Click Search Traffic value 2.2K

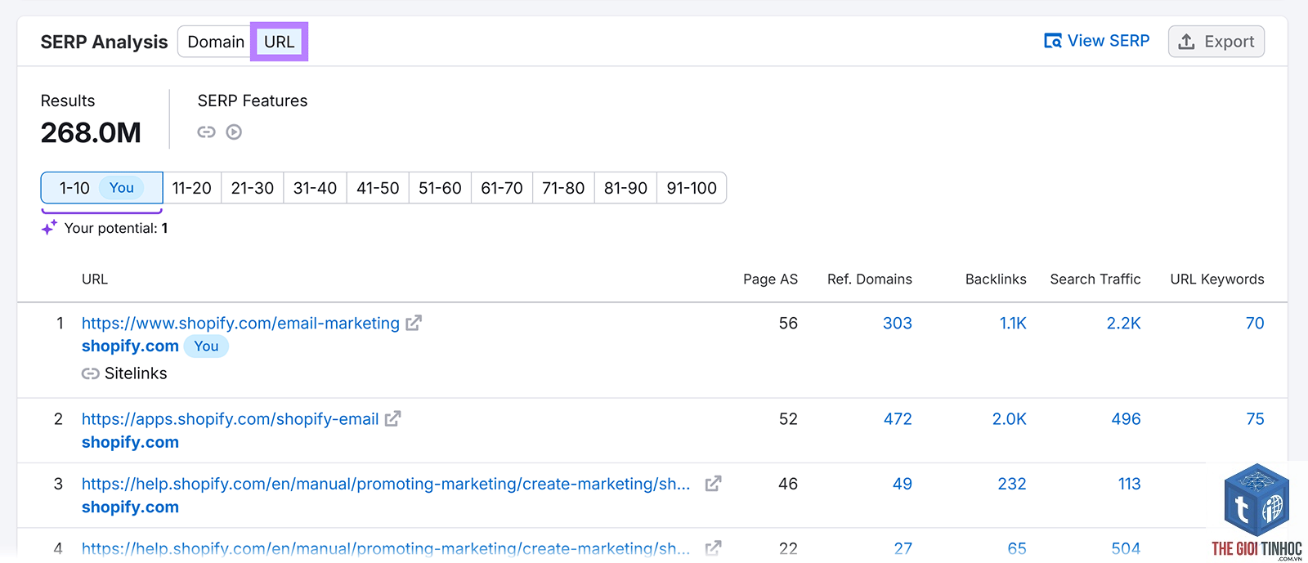(1124, 324)
